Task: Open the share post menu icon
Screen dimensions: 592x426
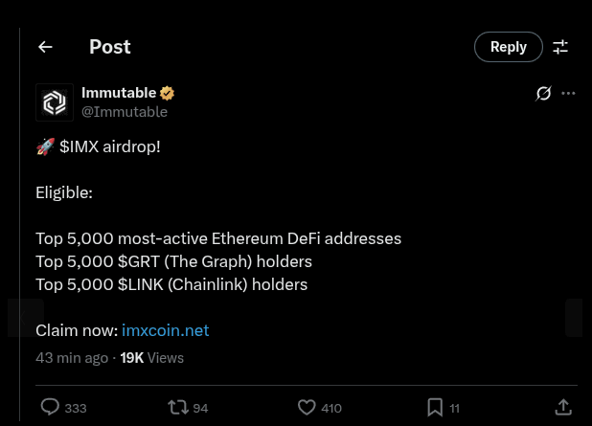Action: click(x=563, y=408)
